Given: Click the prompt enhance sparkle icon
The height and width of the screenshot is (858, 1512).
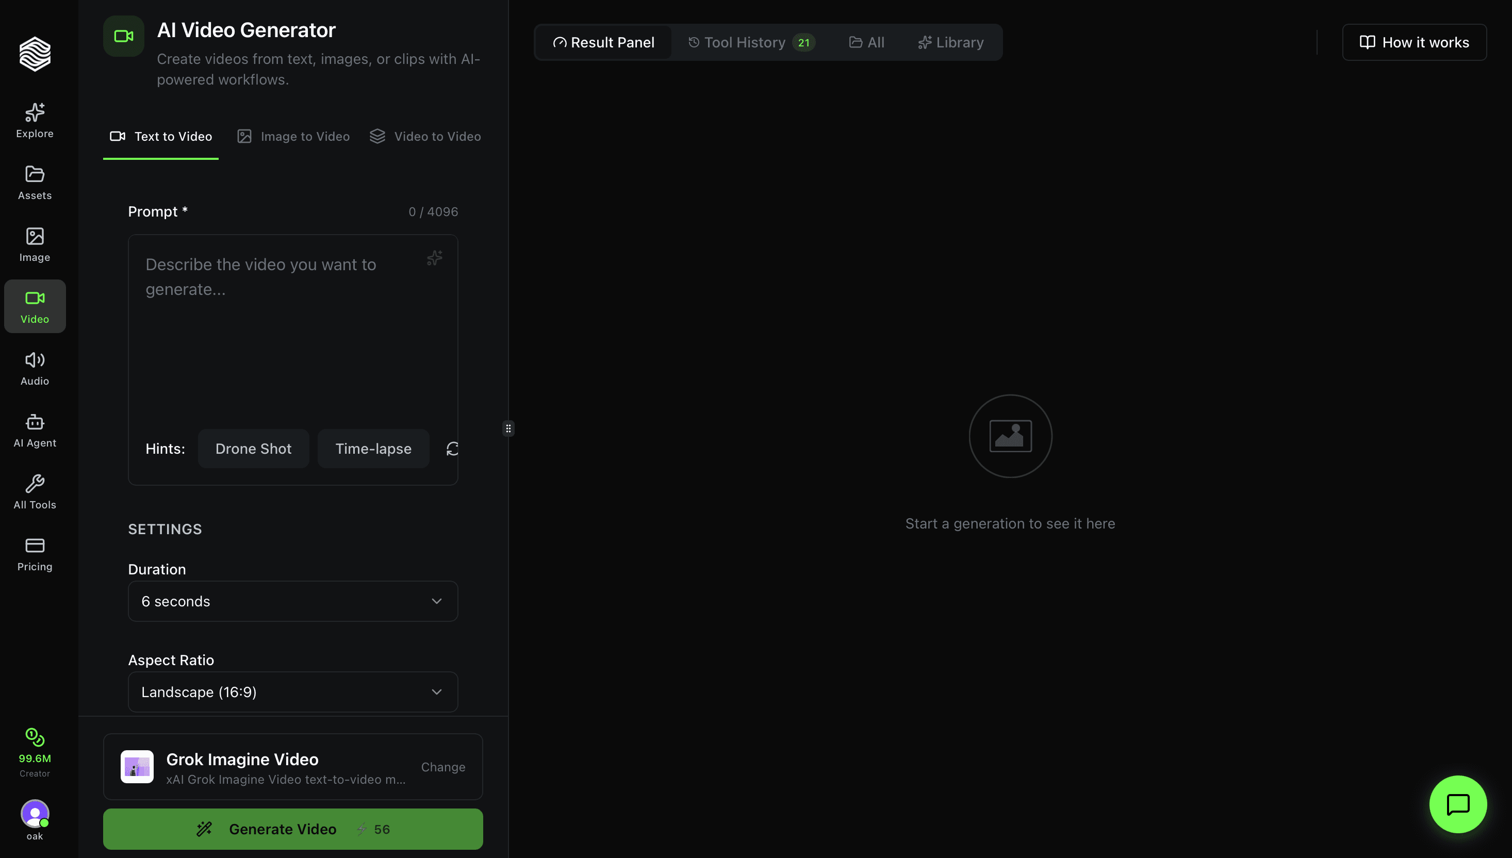Looking at the screenshot, I should 434,258.
